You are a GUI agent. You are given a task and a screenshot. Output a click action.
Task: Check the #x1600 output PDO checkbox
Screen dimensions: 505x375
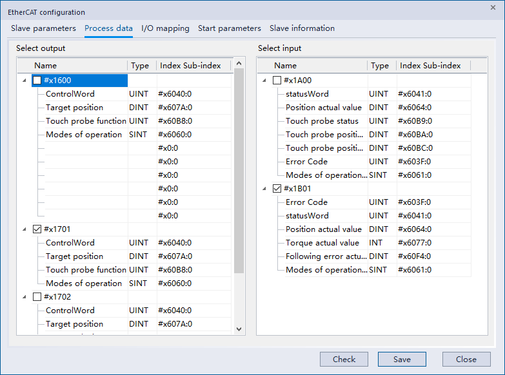click(37, 81)
